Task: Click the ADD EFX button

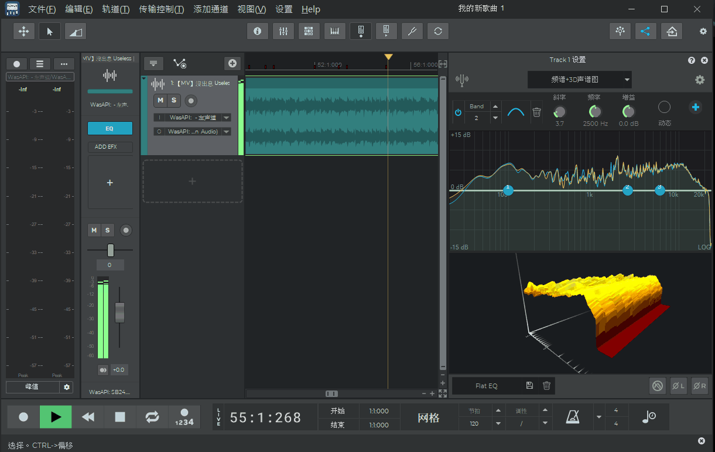Action: 110,147
